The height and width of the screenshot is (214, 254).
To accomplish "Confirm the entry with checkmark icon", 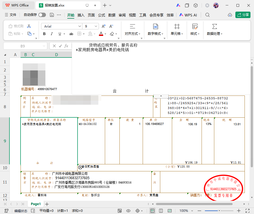I will point(60,46).
